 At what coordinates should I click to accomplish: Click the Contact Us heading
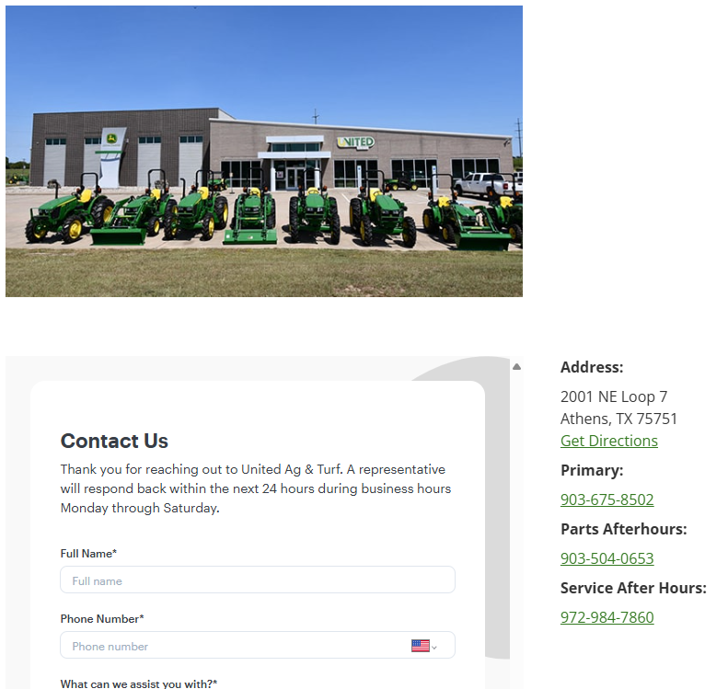point(114,441)
